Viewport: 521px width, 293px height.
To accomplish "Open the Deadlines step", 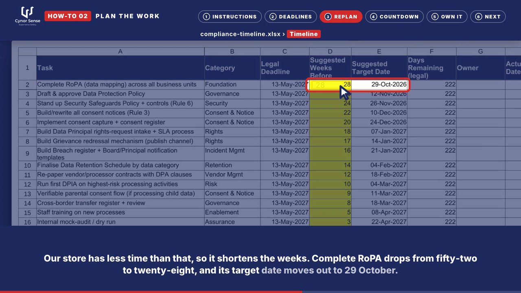I will pyautogui.click(x=291, y=17).
